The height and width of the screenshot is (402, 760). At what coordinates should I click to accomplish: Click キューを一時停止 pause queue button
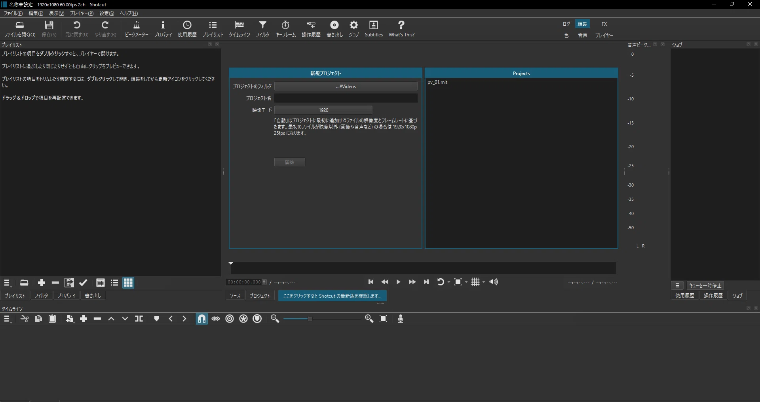[x=705, y=285]
